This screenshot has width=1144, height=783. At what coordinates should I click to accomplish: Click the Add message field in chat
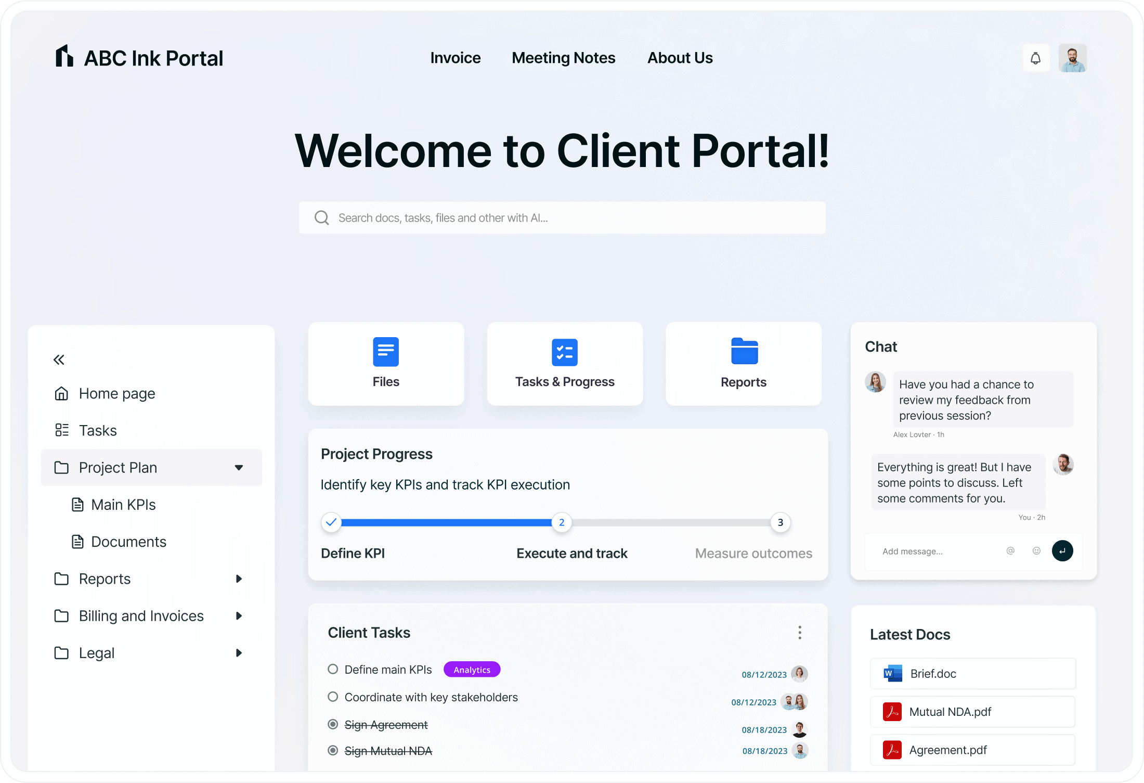pos(931,551)
